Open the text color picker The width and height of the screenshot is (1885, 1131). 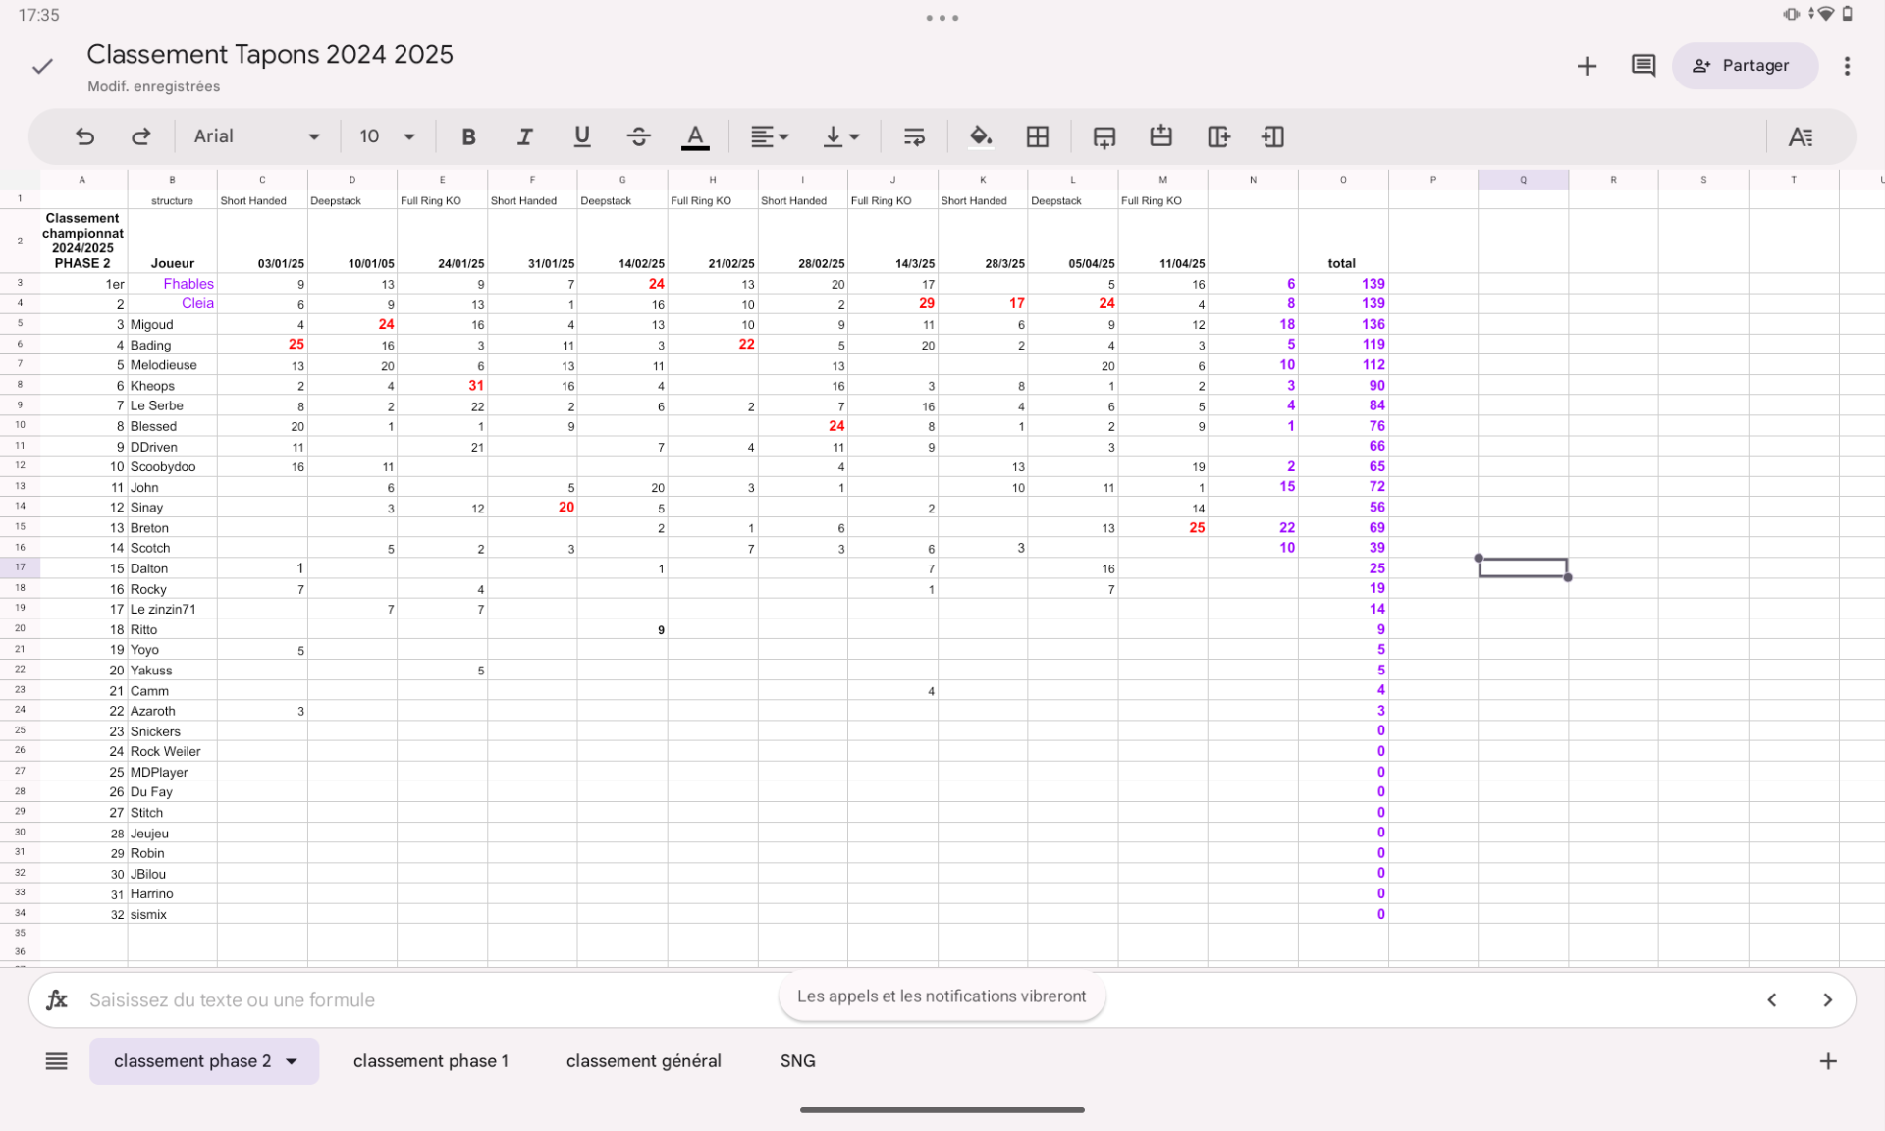pos(695,136)
